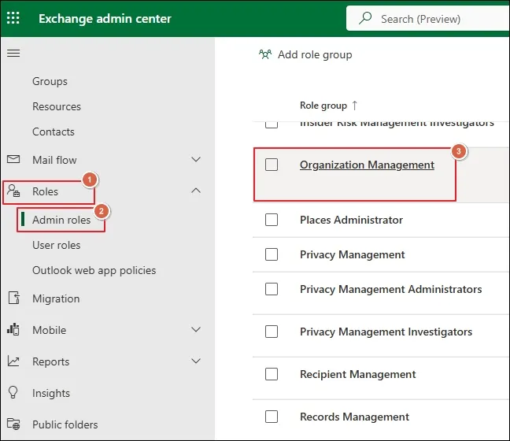
Task: Select Admin roles menu item
Action: click(x=61, y=220)
